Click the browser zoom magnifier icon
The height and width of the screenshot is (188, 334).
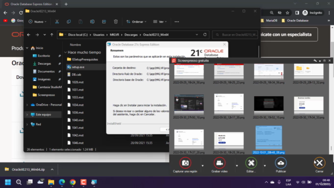(271, 13)
